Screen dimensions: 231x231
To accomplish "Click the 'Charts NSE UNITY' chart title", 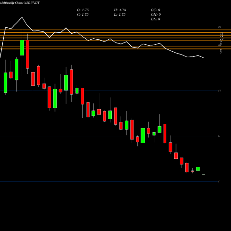I will pyautogui.click(x=27, y=3).
